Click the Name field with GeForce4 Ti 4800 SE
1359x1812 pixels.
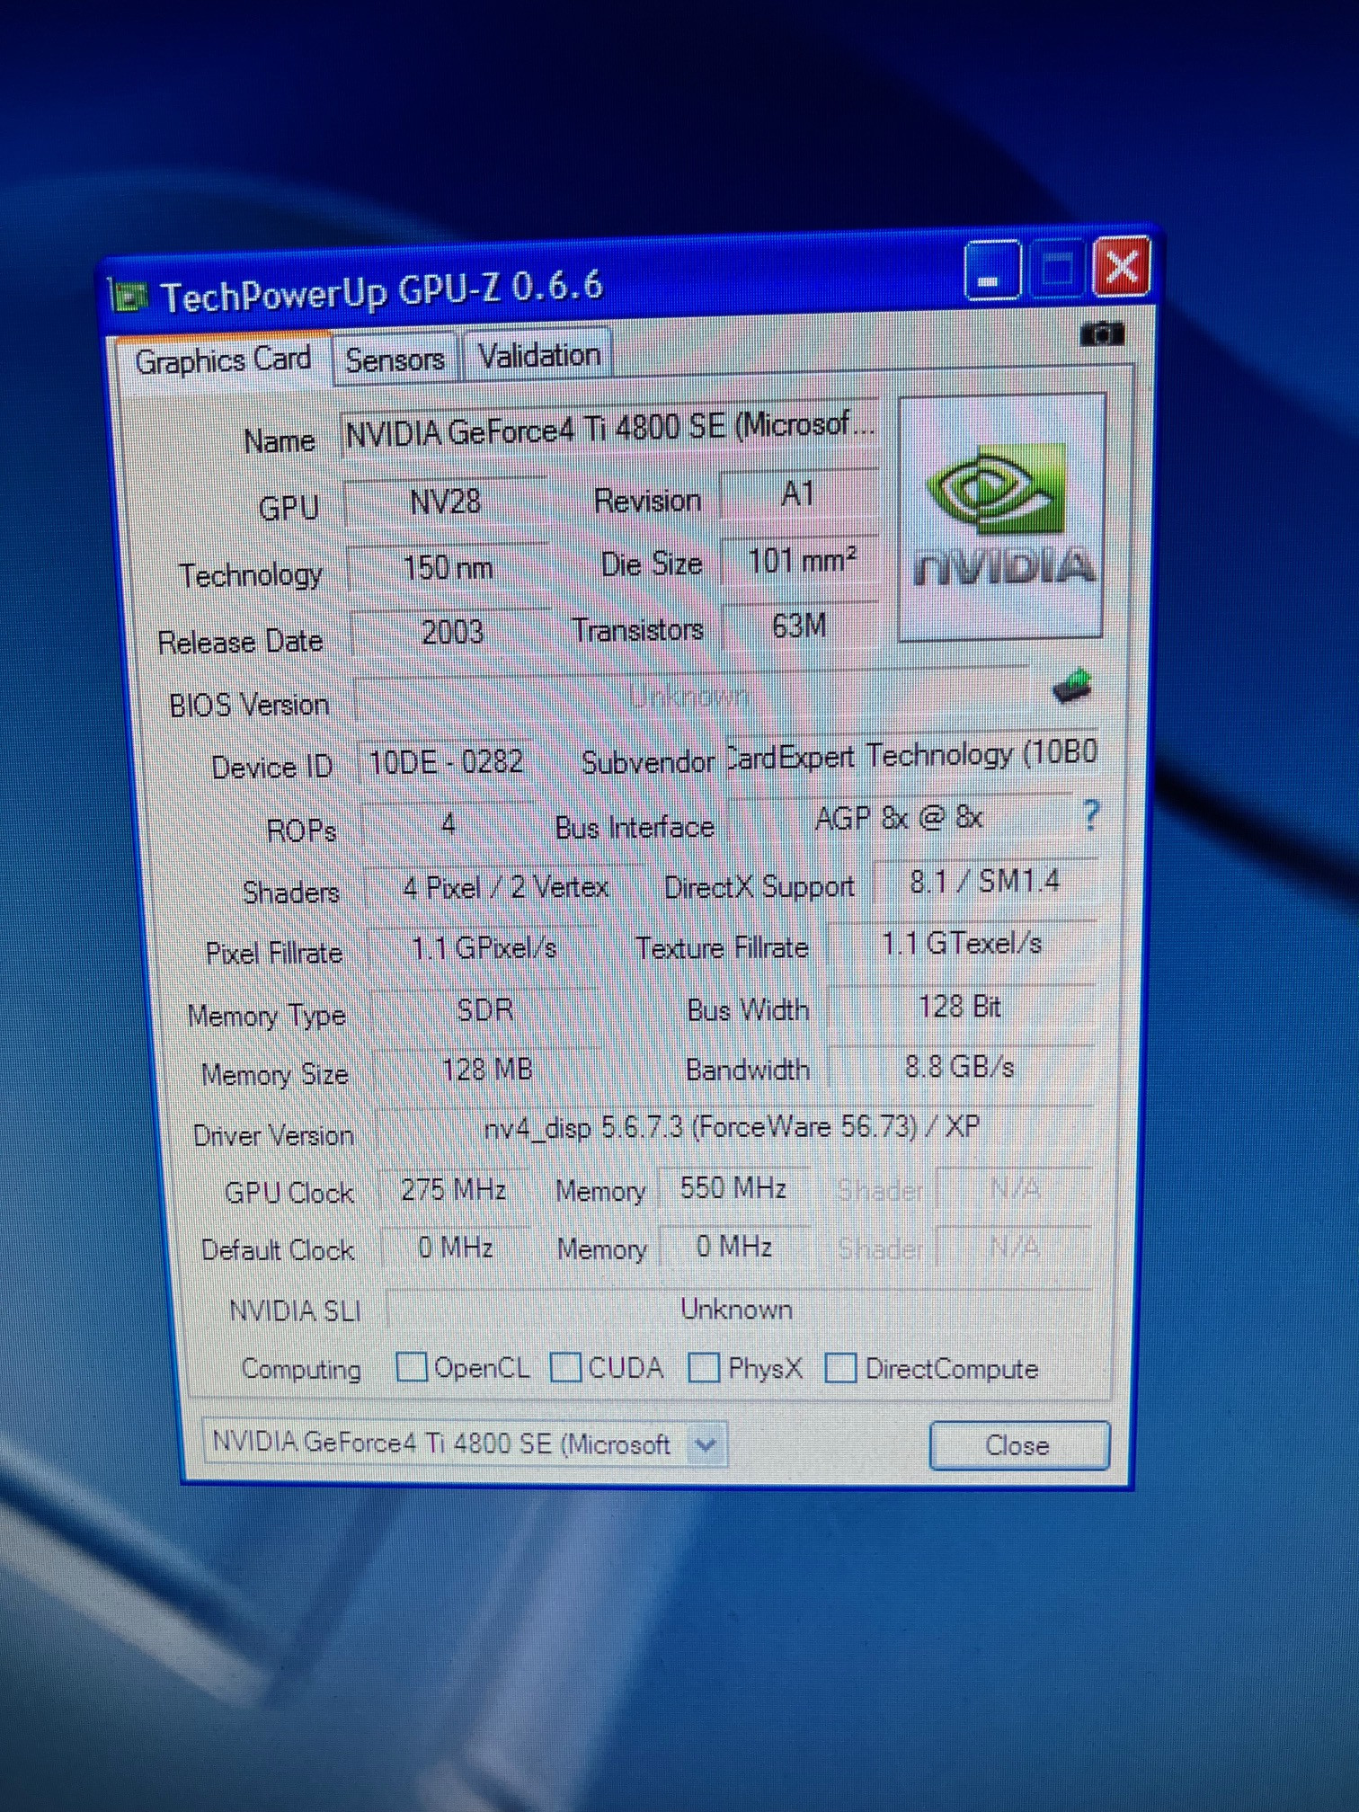[609, 429]
